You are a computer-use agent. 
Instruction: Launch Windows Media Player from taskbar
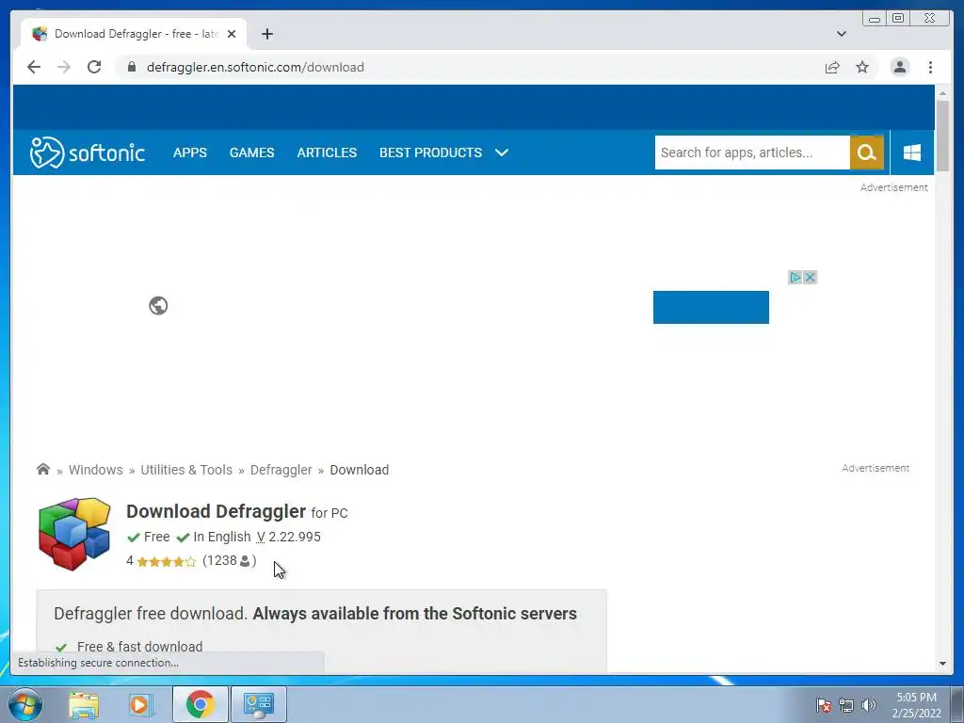[x=141, y=704]
